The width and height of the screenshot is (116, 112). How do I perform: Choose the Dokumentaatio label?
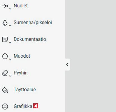tap(30, 39)
